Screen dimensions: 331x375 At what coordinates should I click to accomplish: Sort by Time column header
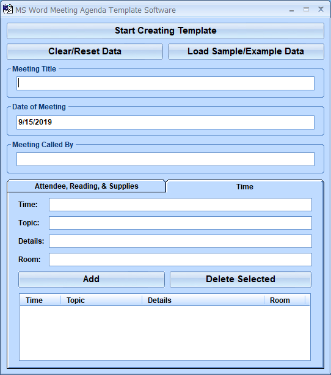(40, 300)
